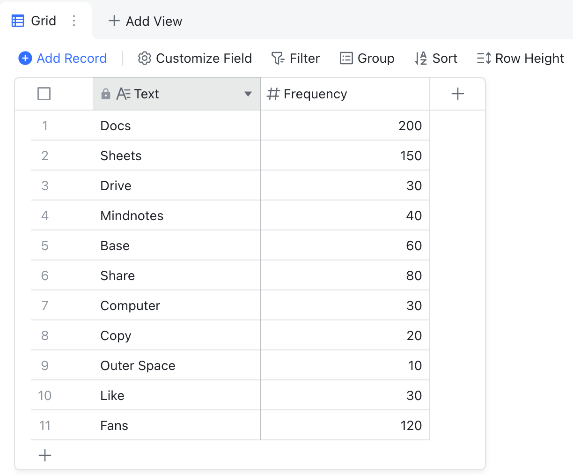Select the checkbox for row 1 Docs
The image size is (573, 475).
pos(44,126)
